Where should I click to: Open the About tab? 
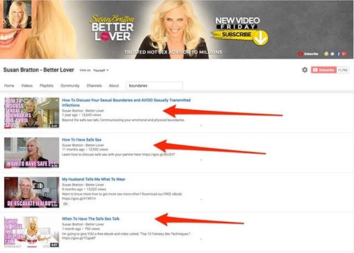point(114,86)
